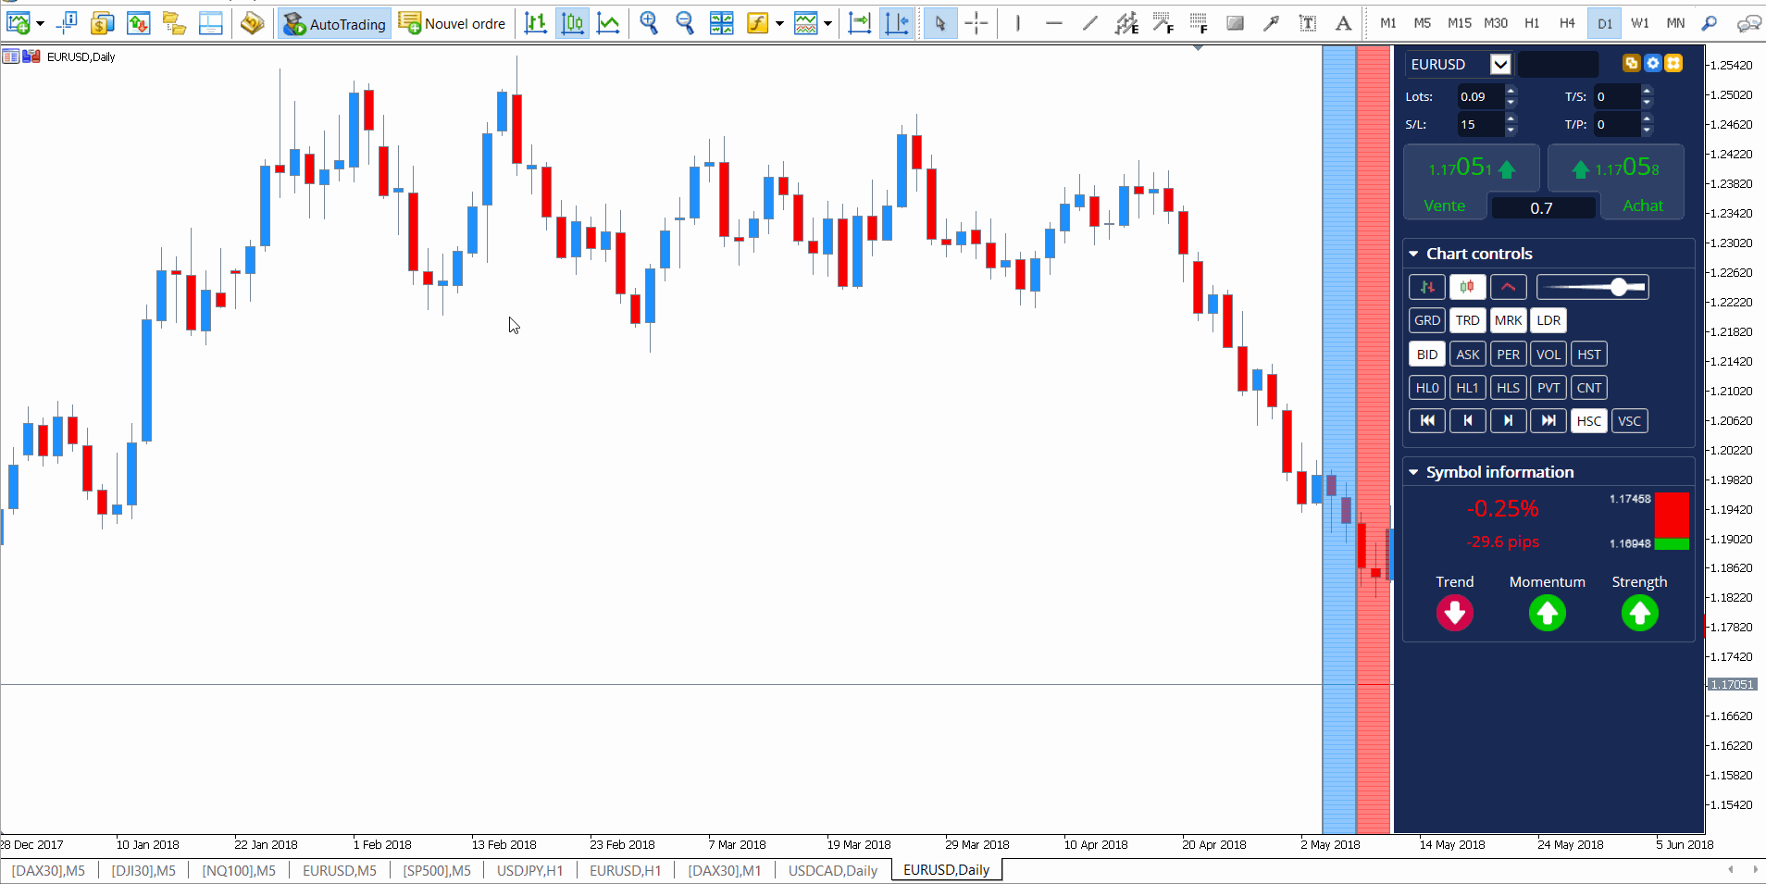Image resolution: width=1766 pixels, height=884 pixels.
Task: Enable the ASK line button
Action: point(1467,355)
